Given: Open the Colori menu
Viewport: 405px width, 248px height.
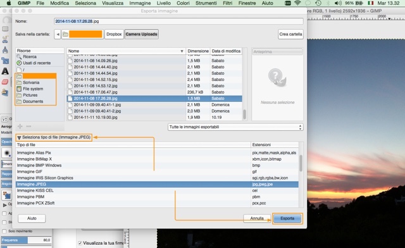Looking at the screenshot, I should point(183,3).
